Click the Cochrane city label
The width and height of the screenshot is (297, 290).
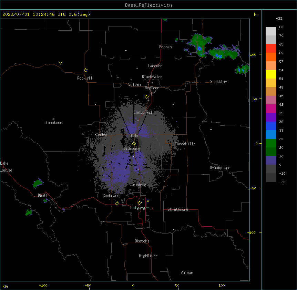coord(111,196)
